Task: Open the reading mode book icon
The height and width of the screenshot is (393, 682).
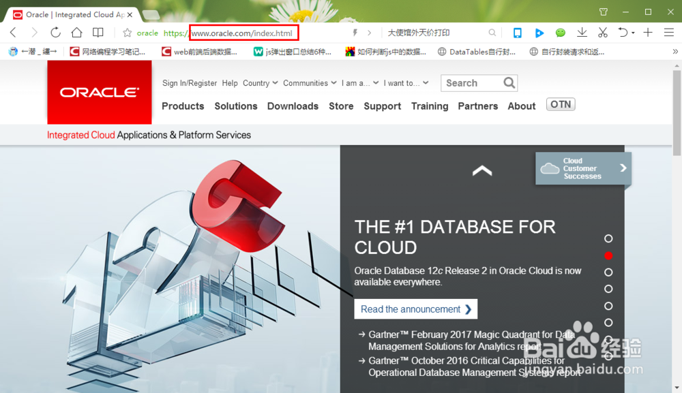Action: tap(98, 33)
